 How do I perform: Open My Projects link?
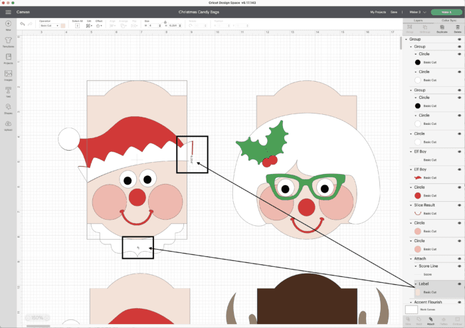379,12
